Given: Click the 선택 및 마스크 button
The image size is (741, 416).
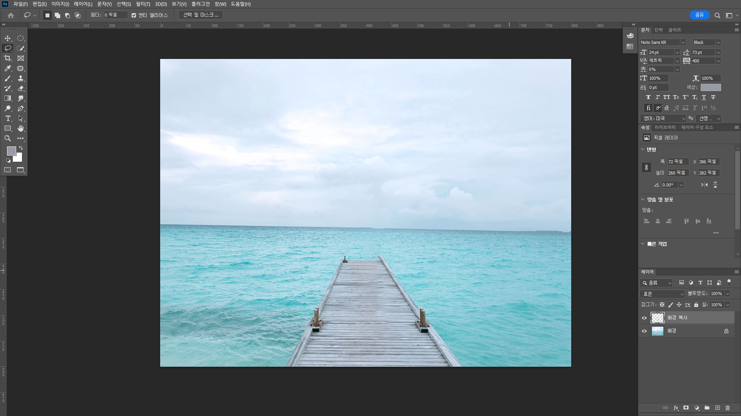Looking at the screenshot, I should 201,15.
